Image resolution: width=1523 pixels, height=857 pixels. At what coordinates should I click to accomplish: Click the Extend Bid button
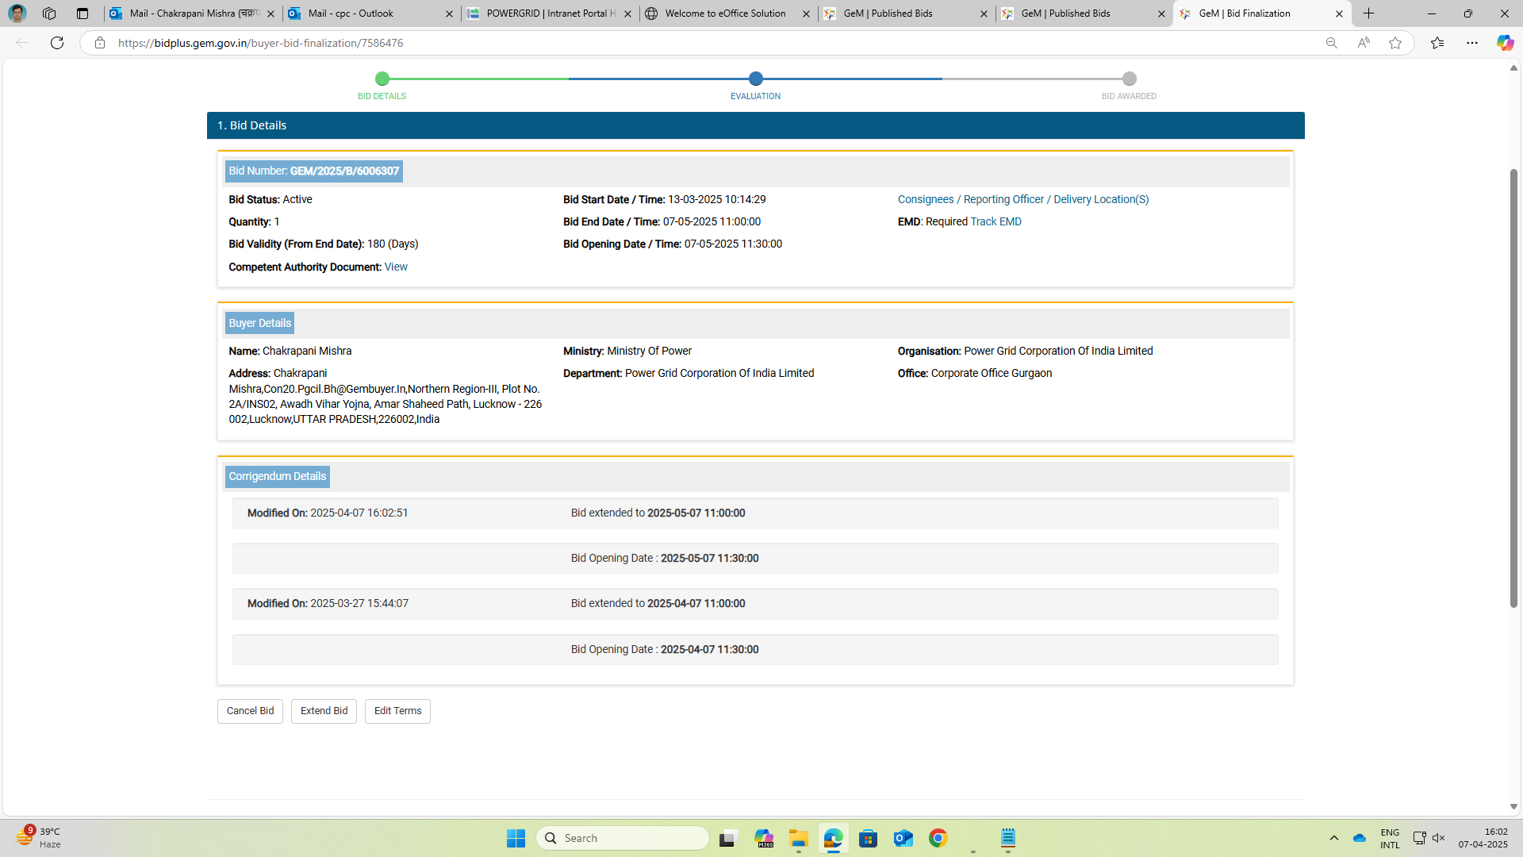(324, 711)
